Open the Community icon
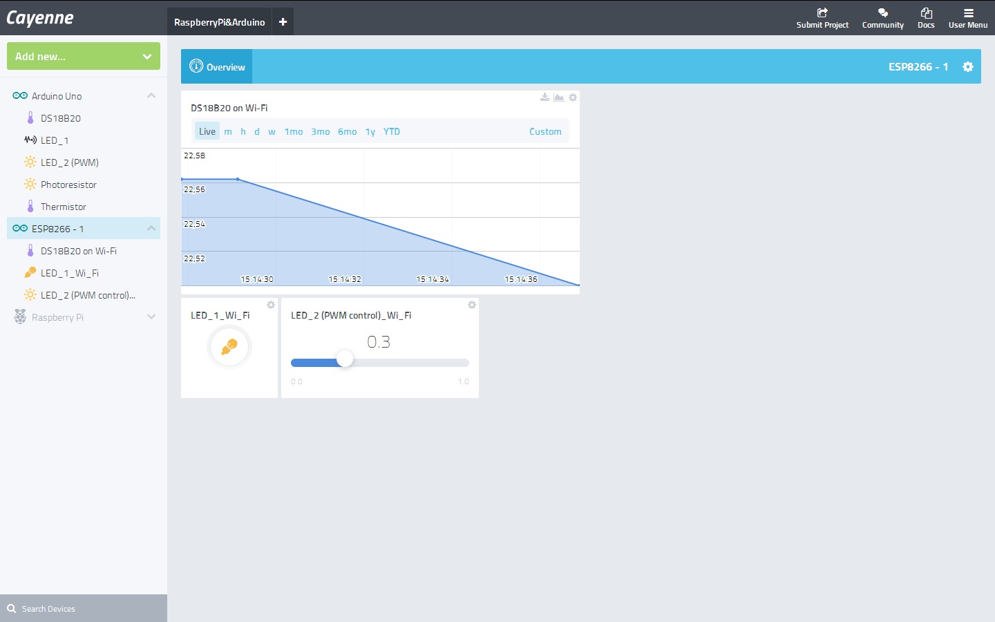The height and width of the screenshot is (622, 995). point(882,12)
